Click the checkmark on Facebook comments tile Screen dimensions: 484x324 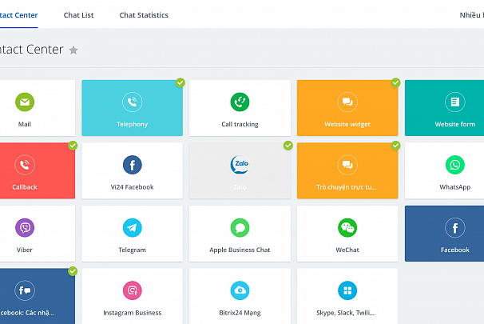point(73,271)
